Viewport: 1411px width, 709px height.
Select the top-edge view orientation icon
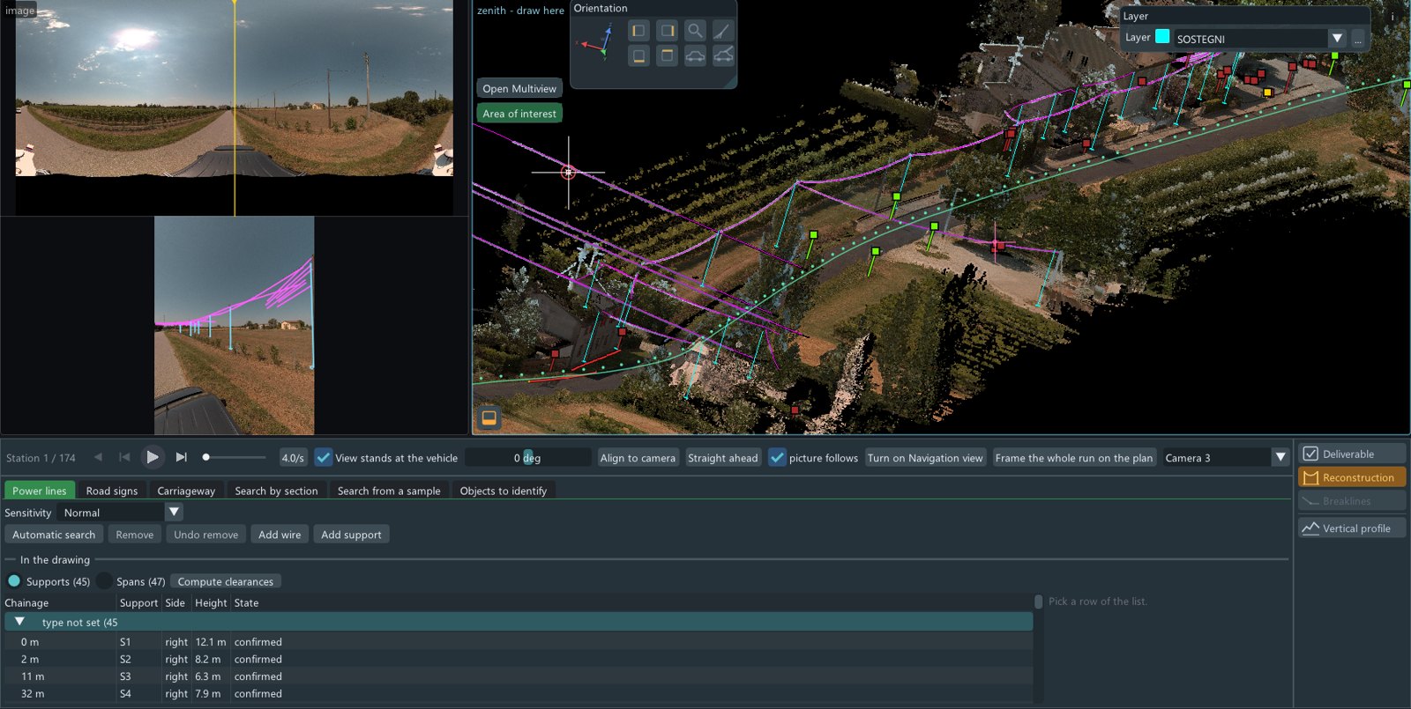click(668, 55)
